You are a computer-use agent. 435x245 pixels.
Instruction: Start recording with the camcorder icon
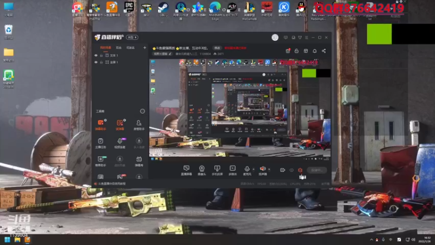(282, 170)
